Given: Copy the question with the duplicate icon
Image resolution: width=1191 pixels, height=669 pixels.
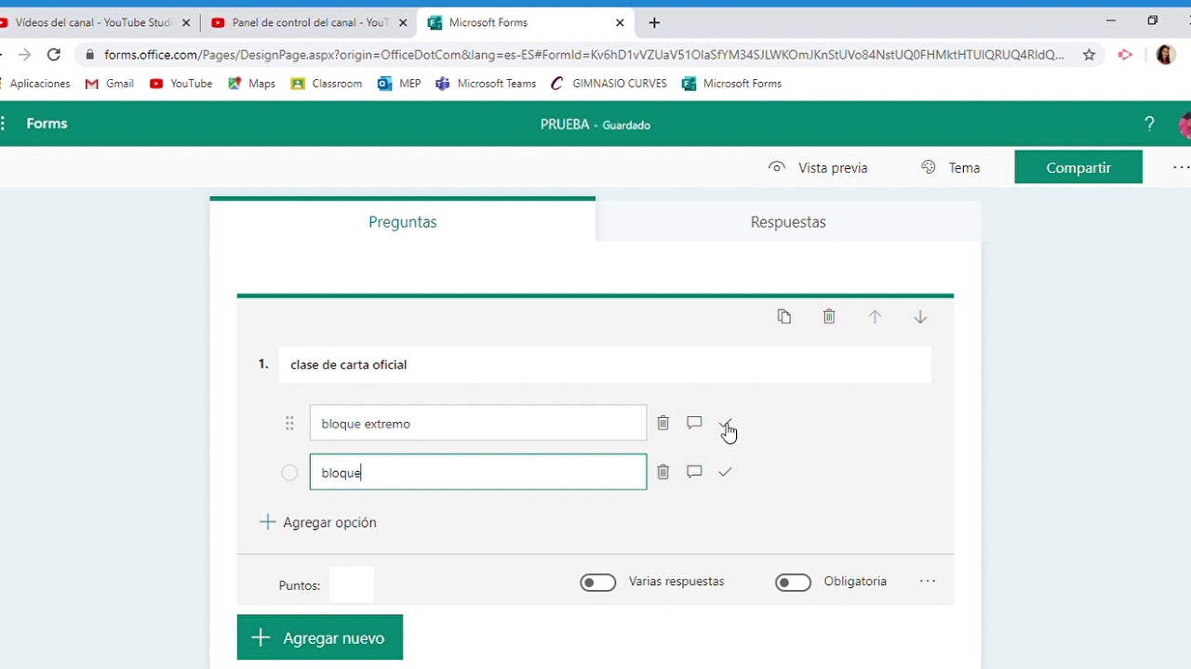Looking at the screenshot, I should coord(784,317).
